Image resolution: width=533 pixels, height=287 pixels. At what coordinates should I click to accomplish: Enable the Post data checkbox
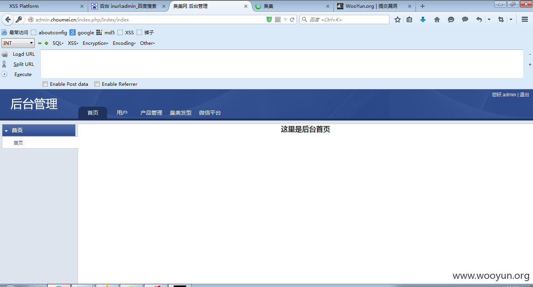point(45,84)
